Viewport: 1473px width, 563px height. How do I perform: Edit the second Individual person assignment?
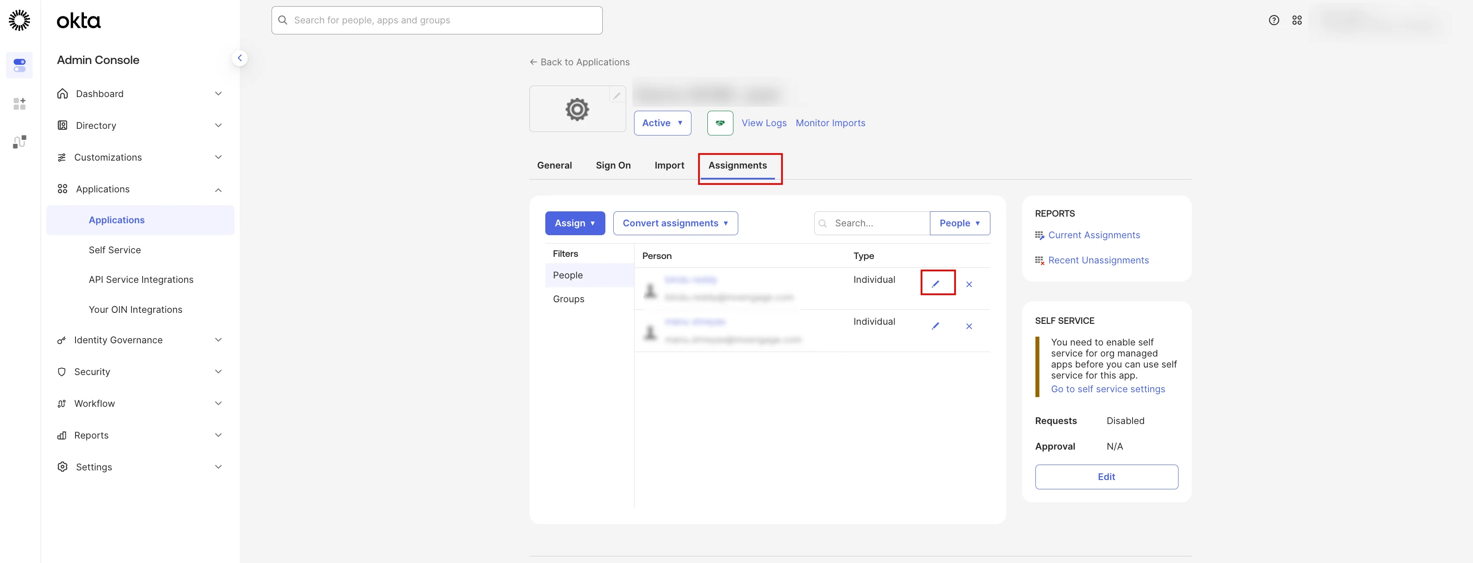click(936, 326)
